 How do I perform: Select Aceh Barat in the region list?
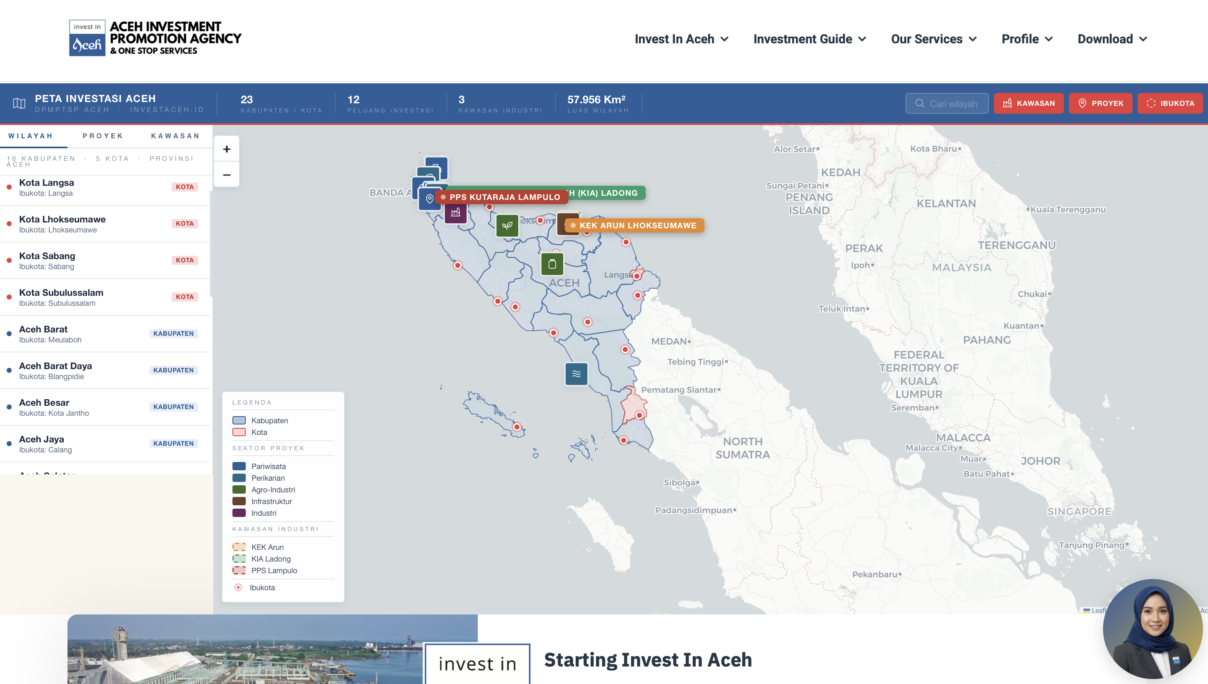(105, 334)
